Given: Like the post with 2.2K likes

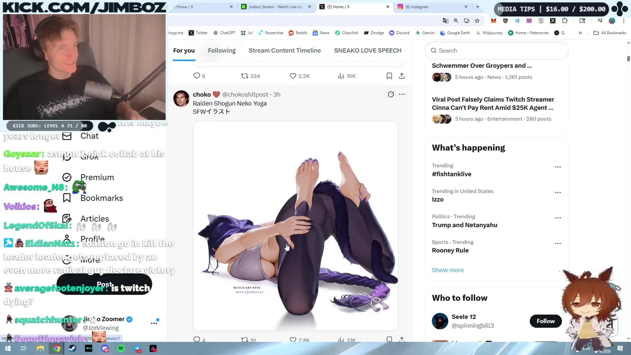Looking at the screenshot, I should (x=299, y=76).
